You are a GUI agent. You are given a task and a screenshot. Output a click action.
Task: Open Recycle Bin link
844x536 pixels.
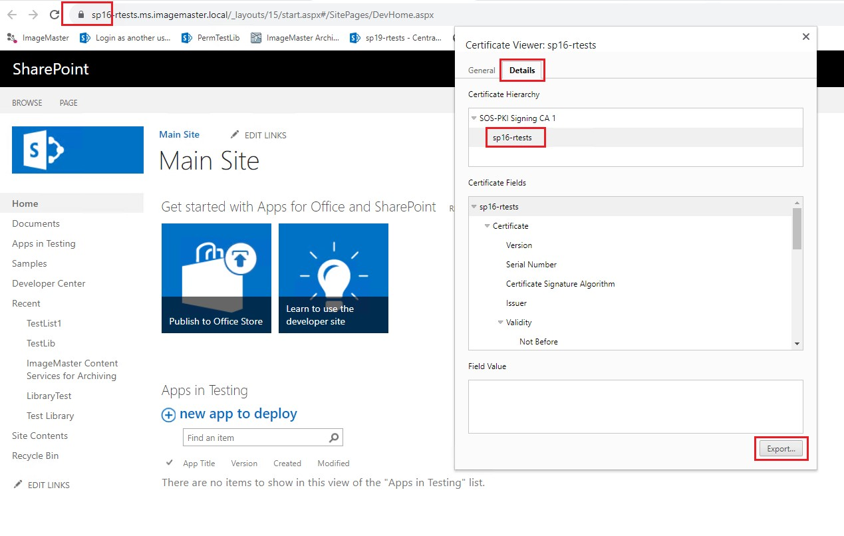point(35,456)
